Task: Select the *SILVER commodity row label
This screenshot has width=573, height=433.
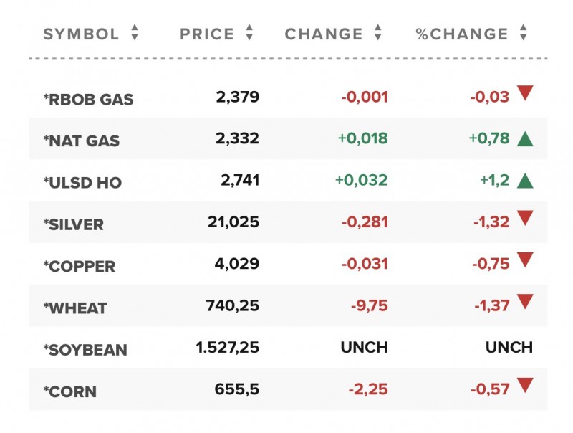Action: coord(74,224)
